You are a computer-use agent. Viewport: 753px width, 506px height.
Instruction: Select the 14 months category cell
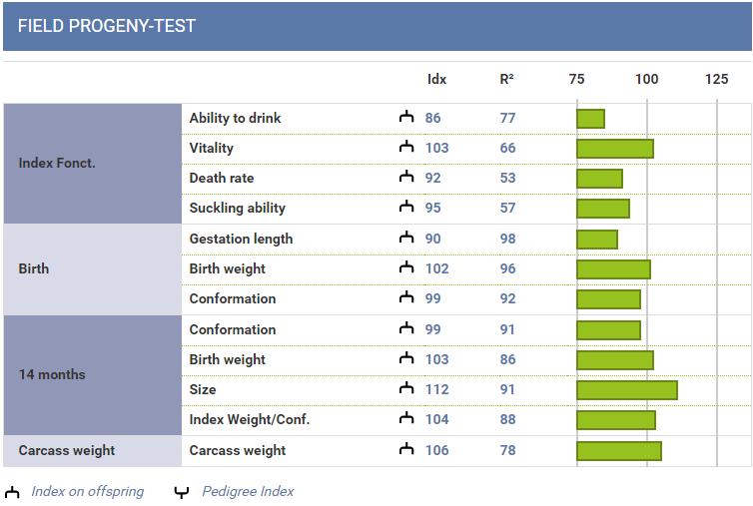click(x=93, y=375)
